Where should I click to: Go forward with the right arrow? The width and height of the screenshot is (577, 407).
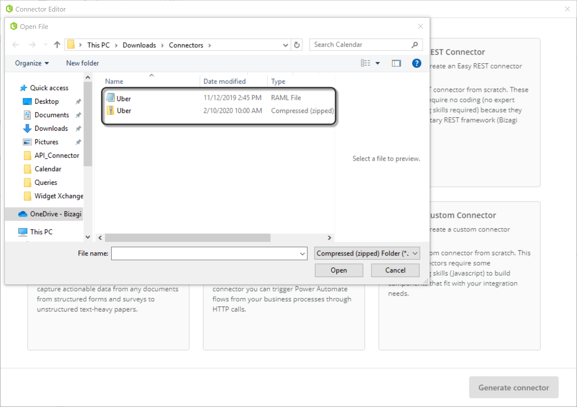32,45
